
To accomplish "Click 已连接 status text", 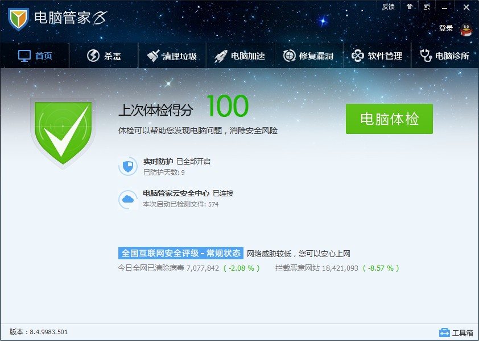I will (223, 193).
